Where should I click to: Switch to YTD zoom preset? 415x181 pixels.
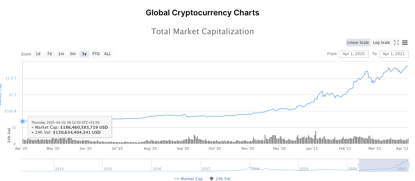96,54
